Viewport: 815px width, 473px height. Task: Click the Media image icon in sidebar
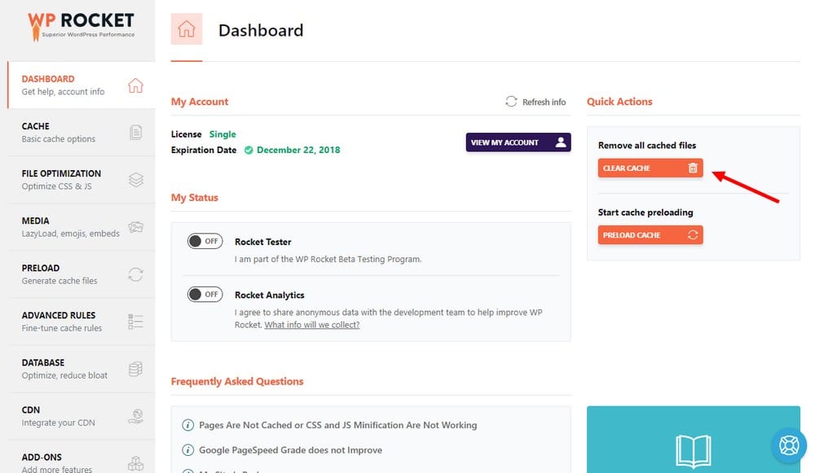(136, 227)
